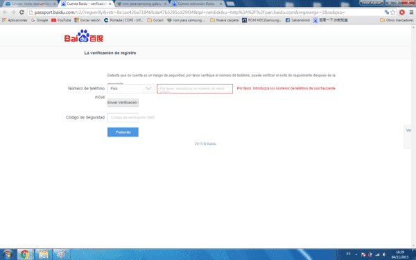
Task: Click the translate icon in address bar
Action: (x=387, y=12)
